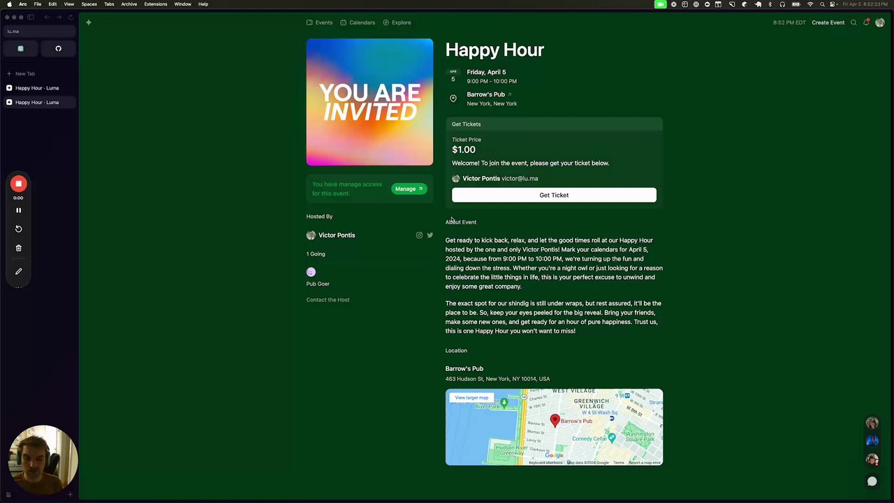Image resolution: width=894 pixels, height=503 pixels.
Task: Open the Archive menu
Action: 129,4
